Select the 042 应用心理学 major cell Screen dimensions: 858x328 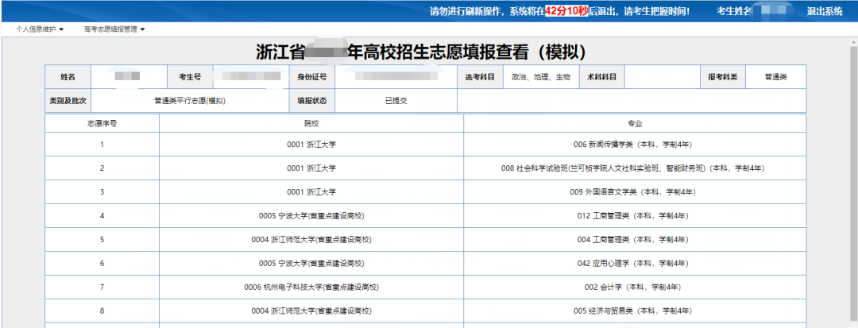click(x=632, y=264)
